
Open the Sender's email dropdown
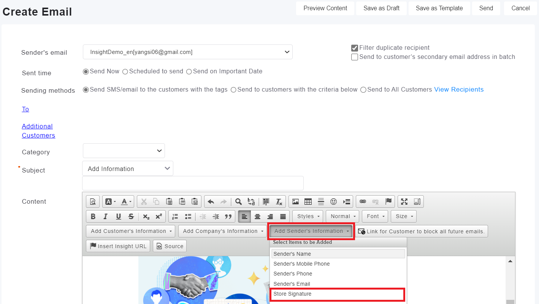click(188, 52)
